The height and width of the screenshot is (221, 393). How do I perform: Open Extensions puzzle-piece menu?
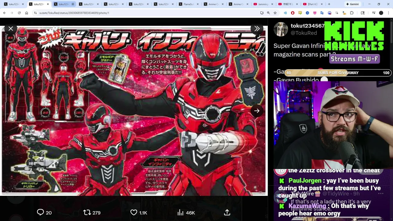coord(352,13)
